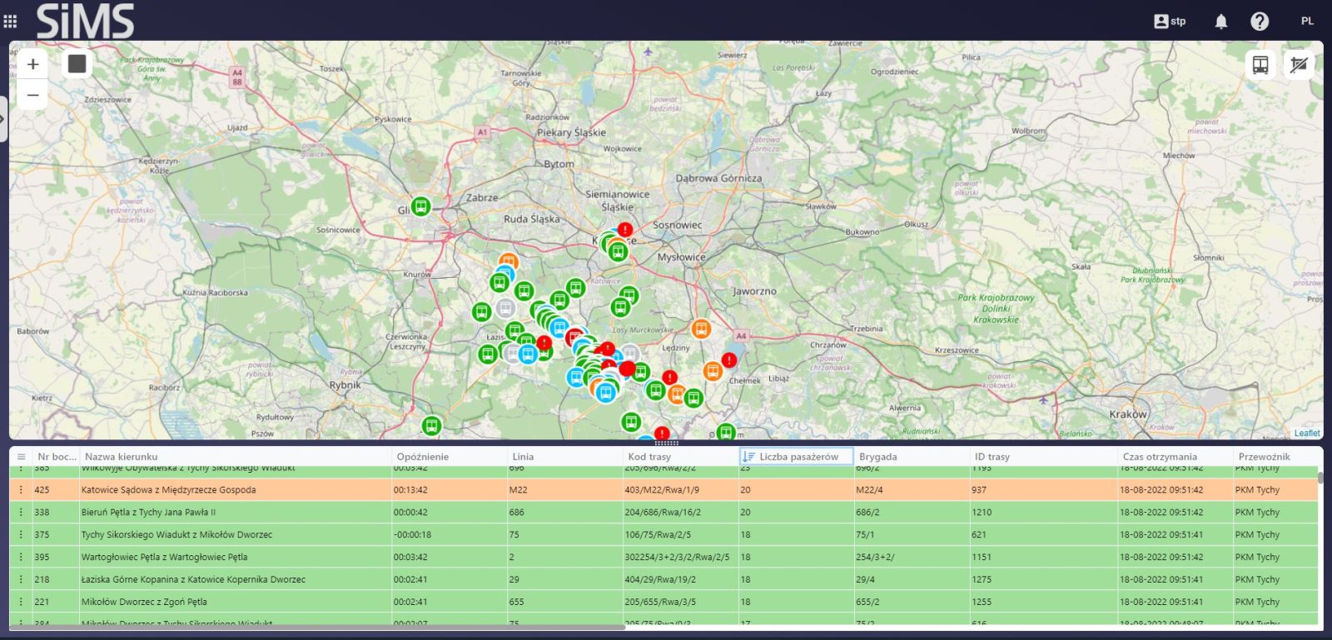Select row Katowice Sądowa z Międzyrzecze Gospoda
Screen dimensions: 1332x640
point(664,489)
